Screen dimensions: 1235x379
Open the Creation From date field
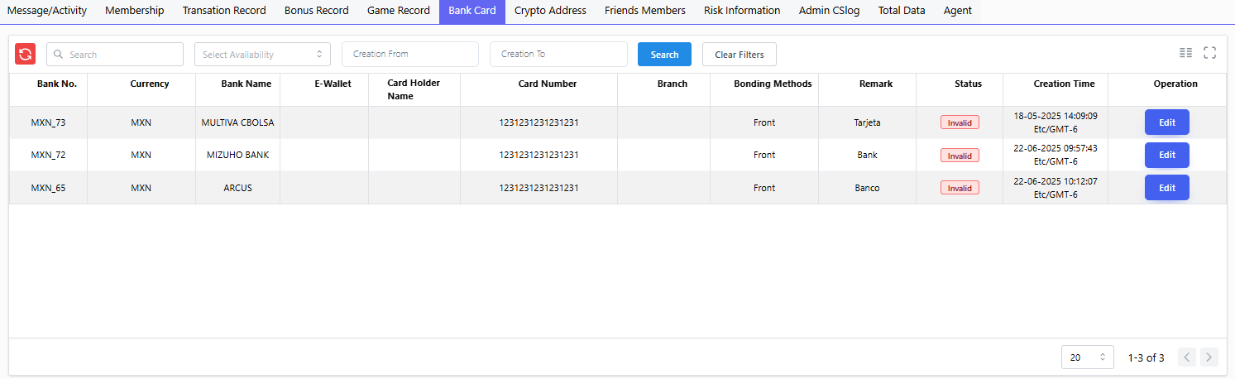click(x=409, y=55)
